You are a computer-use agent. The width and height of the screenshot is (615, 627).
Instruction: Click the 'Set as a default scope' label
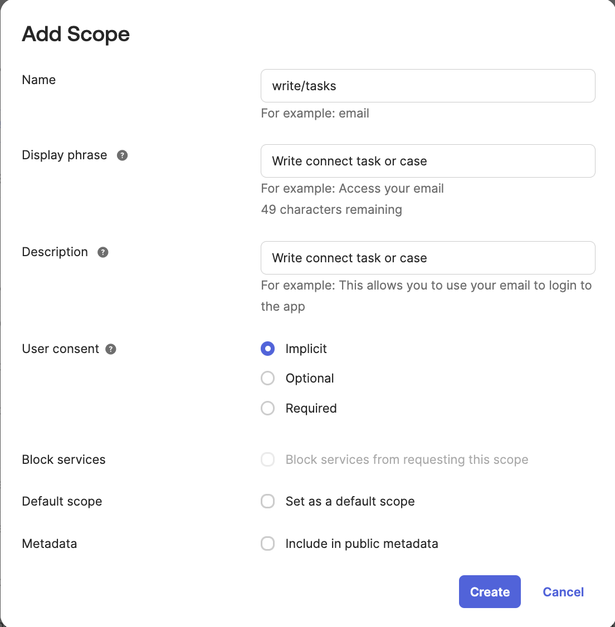coord(350,501)
